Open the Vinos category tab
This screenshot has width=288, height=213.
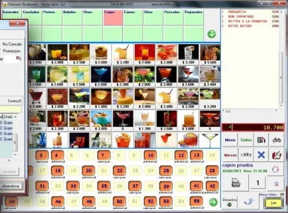coord(92,17)
